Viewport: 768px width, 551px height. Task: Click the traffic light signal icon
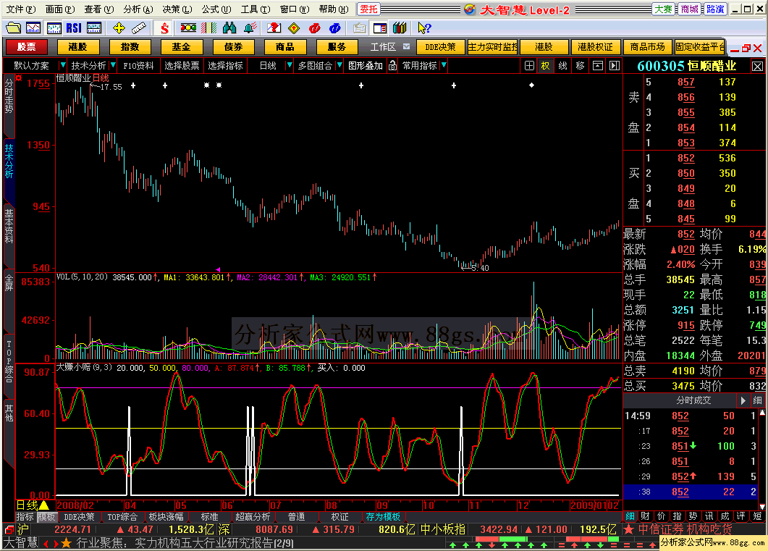pyautogui.click(x=188, y=28)
